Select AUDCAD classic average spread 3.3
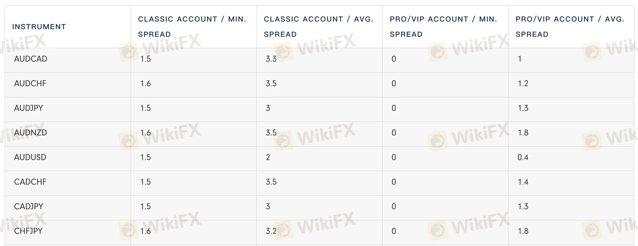638x246 pixels. point(271,59)
